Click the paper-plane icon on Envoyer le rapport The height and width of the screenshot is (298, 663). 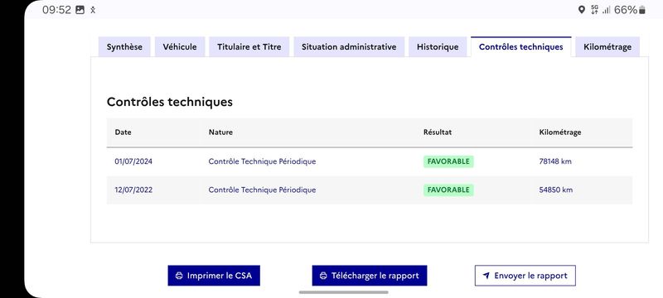click(x=486, y=276)
